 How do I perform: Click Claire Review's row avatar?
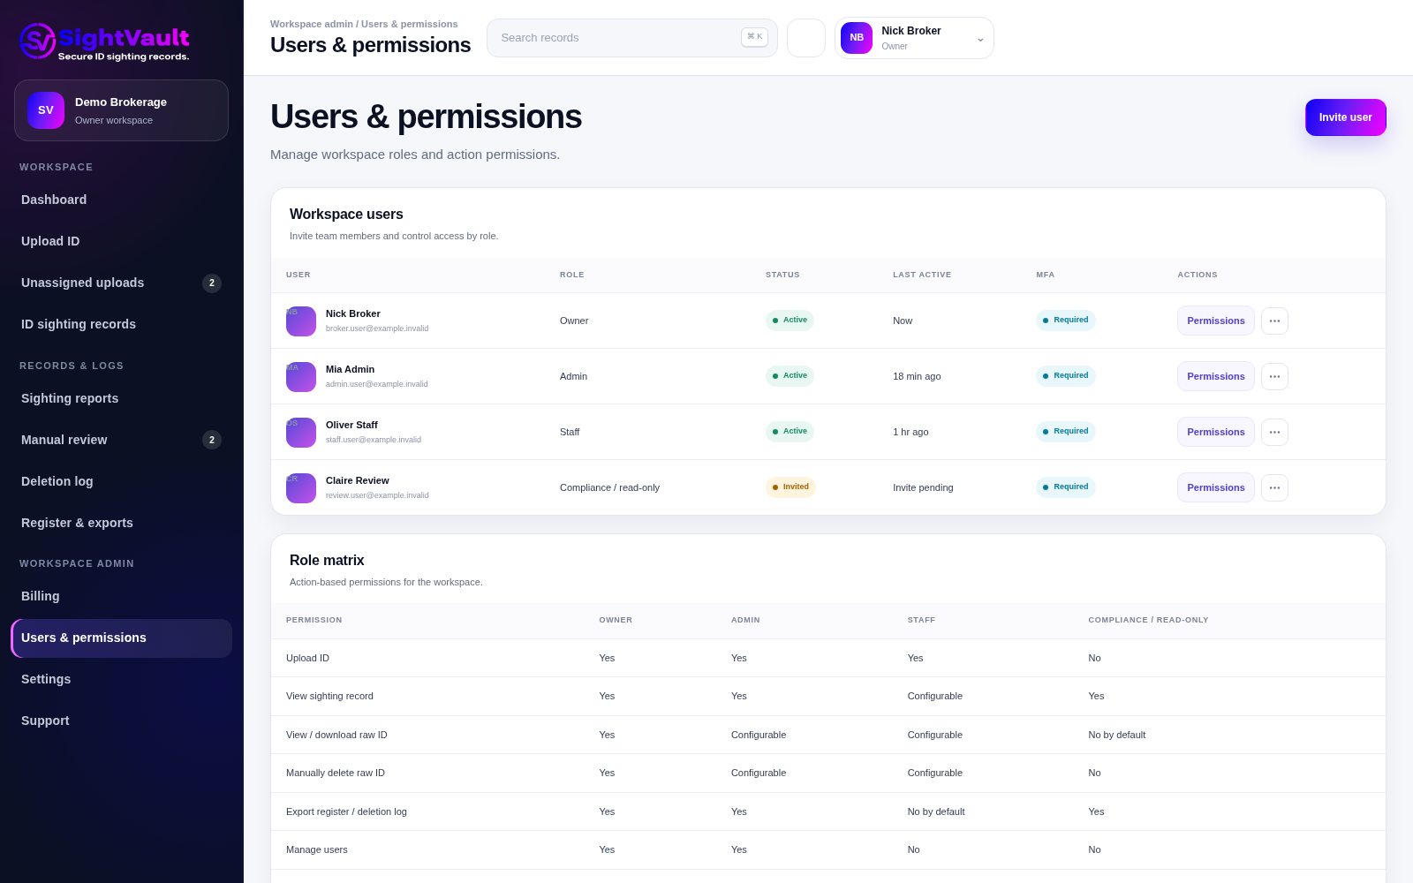point(301,488)
